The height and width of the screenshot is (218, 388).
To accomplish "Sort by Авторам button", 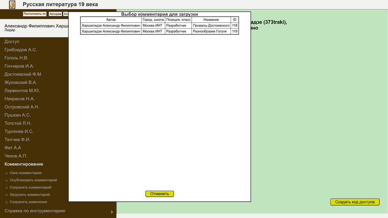I will 55,14.
